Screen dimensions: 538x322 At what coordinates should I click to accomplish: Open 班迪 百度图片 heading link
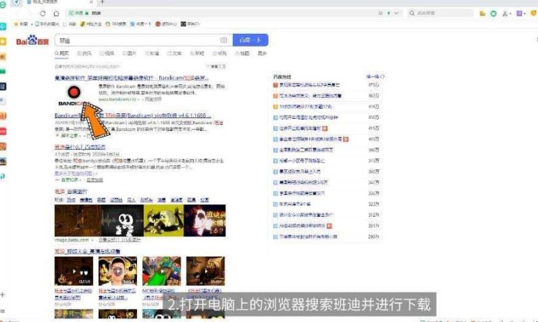click(x=71, y=191)
